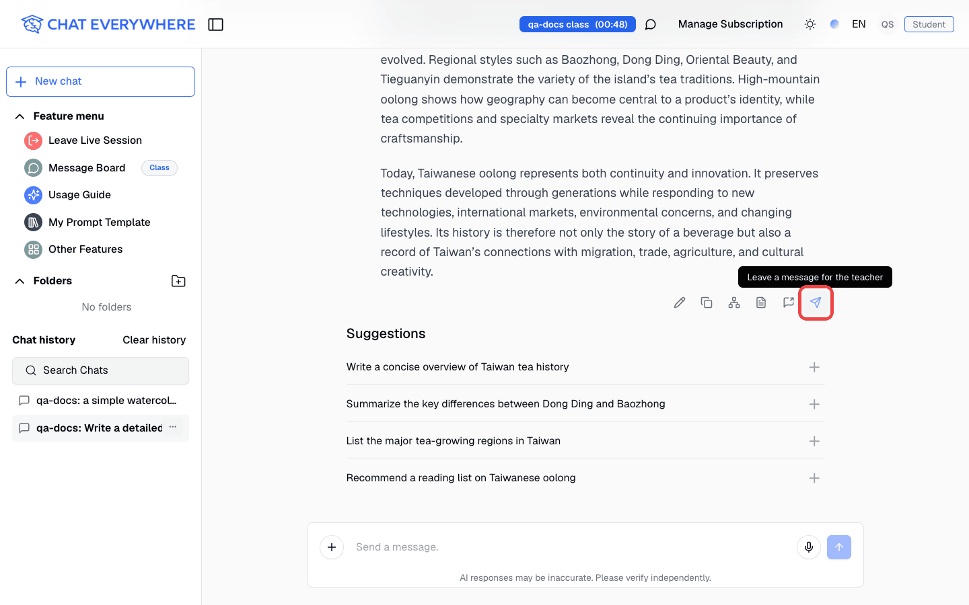The width and height of the screenshot is (969, 605).
Task: Open options for the 'Write a detailed' chat
Action: pos(173,428)
